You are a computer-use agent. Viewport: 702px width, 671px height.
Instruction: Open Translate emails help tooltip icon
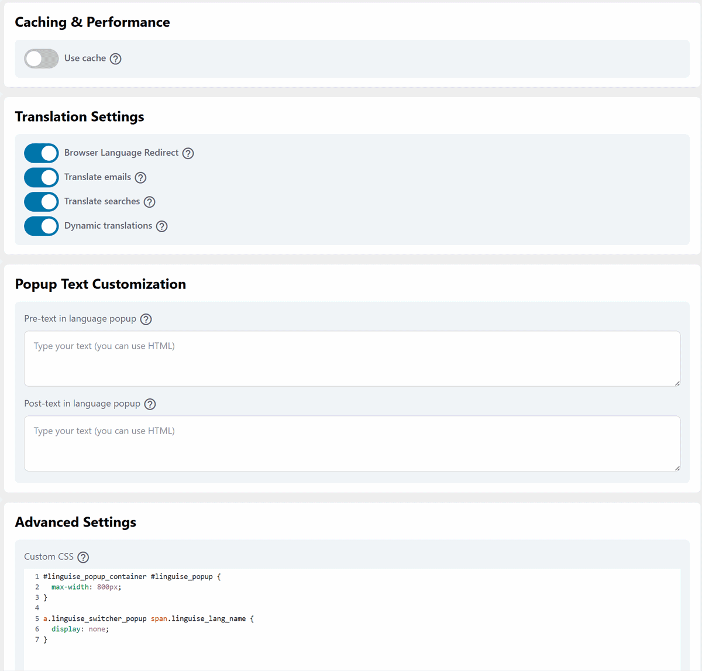click(x=140, y=177)
